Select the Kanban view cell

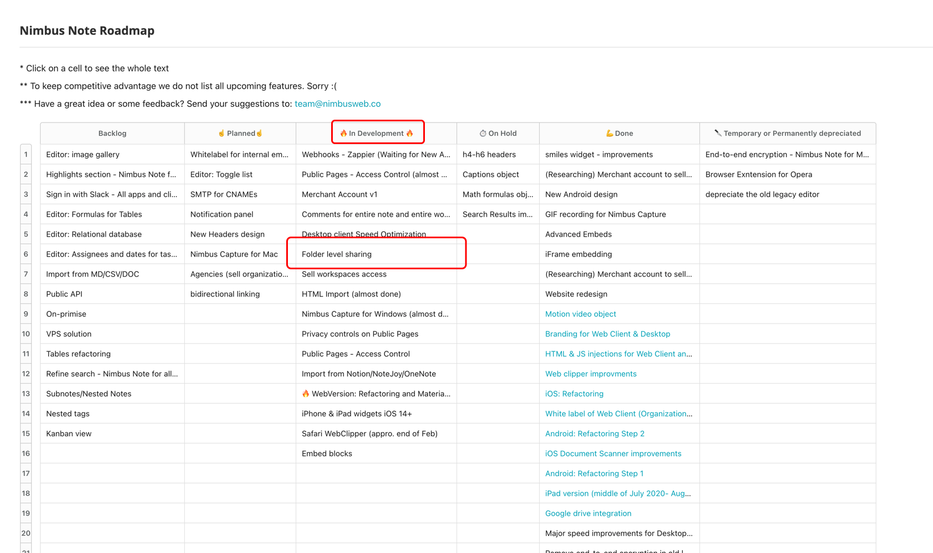113,434
